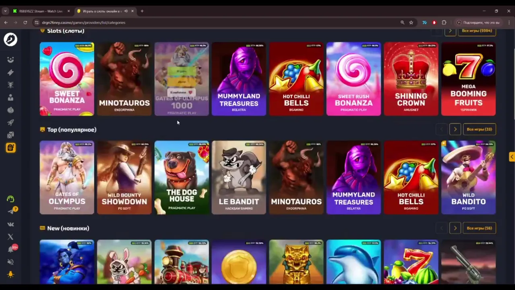Image resolution: width=515 pixels, height=290 pixels.
Task: Open support headset icon in the sidebar
Action: point(10,199)
